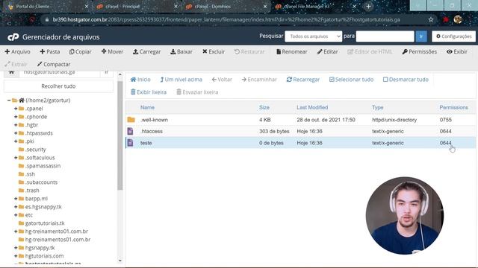Click the Ir search button
Image resolution: width=478 pixels, height=268 pixels.
point(421,36)
